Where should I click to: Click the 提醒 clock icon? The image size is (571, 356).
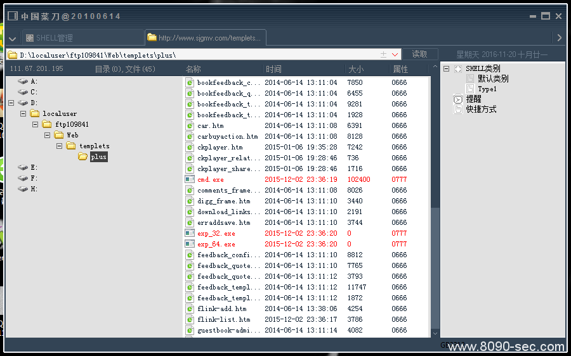[458, 99]
